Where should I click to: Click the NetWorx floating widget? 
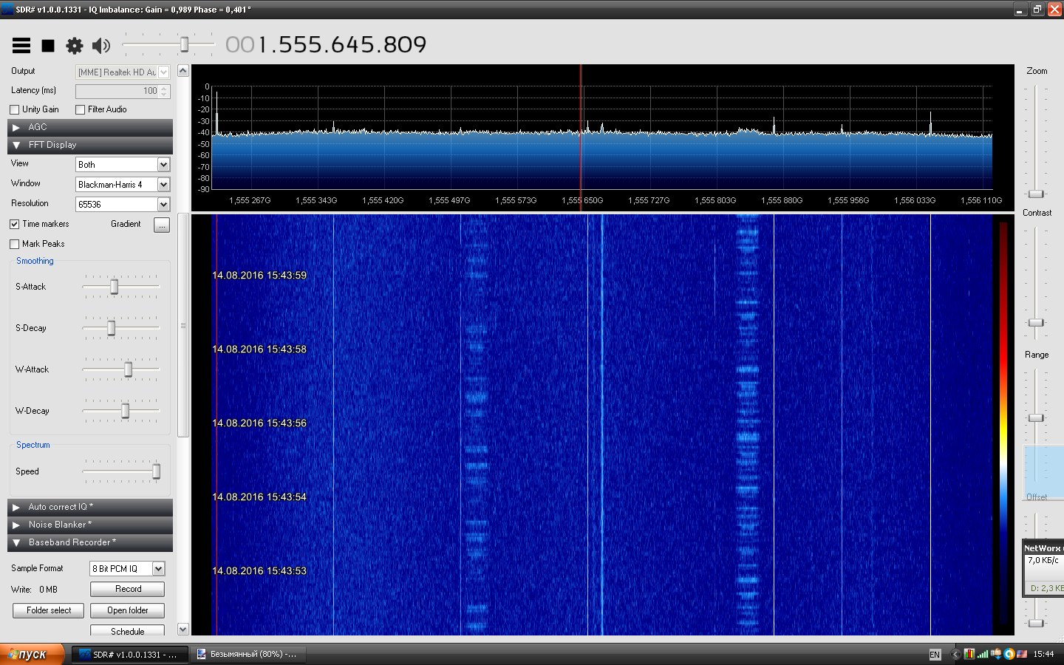click(x=1043, y=568)
